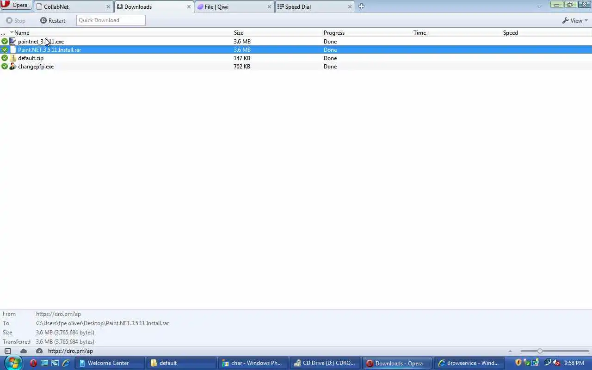Click the changepfp.exe file icon

point(13,67)
